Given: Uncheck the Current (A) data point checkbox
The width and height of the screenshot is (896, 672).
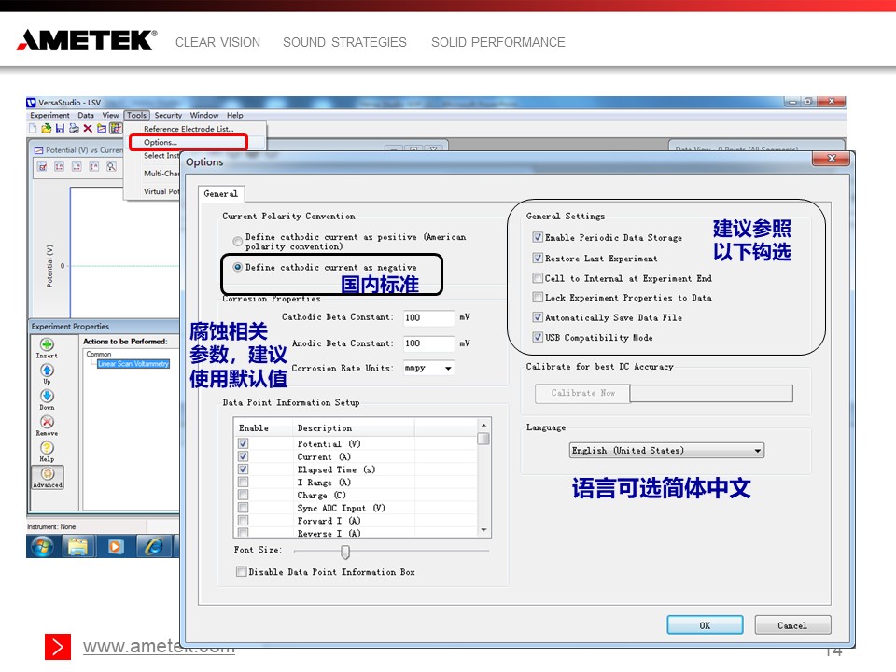Looking at the screenshot, I should pyautogui.click(x=244, y=456).
